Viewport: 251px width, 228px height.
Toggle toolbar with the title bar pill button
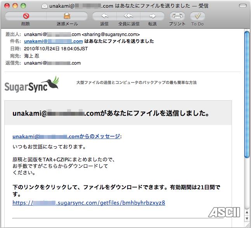[243, 6]
